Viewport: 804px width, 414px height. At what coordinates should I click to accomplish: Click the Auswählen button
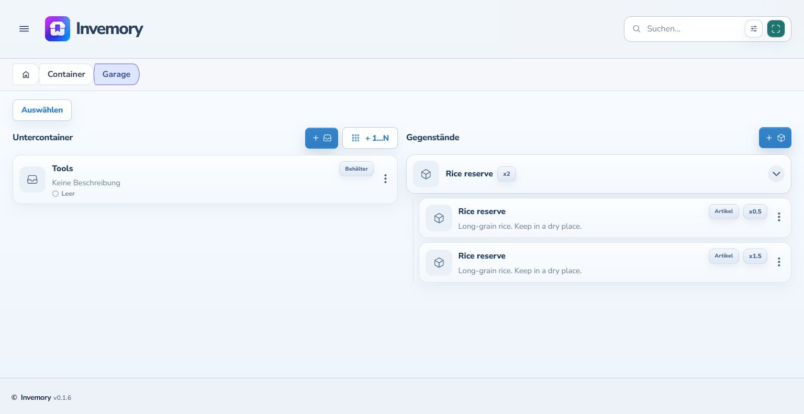coord(42,110)
